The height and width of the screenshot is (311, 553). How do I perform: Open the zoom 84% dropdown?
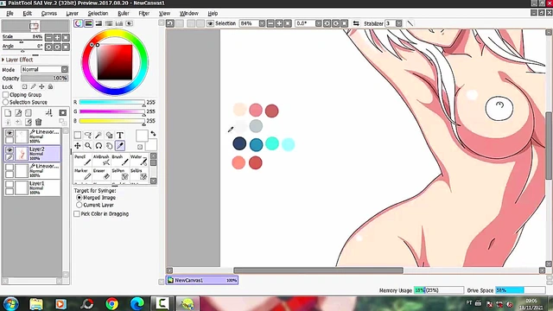[x=262, y=23]
